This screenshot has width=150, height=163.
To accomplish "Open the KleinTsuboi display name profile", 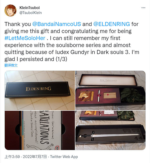I will (30, 8).
